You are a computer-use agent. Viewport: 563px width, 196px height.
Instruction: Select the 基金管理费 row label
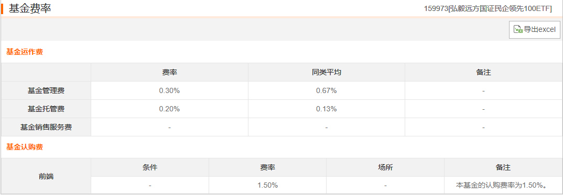coord(46,90)
